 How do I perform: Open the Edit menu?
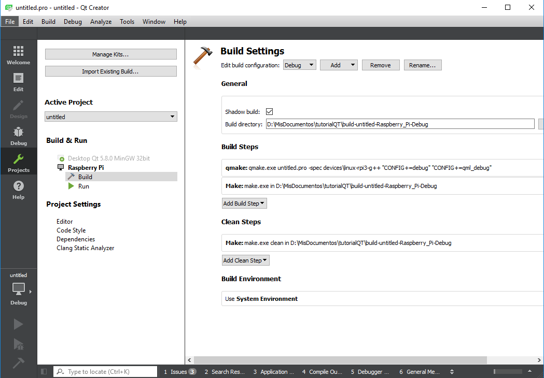point(28,21)
